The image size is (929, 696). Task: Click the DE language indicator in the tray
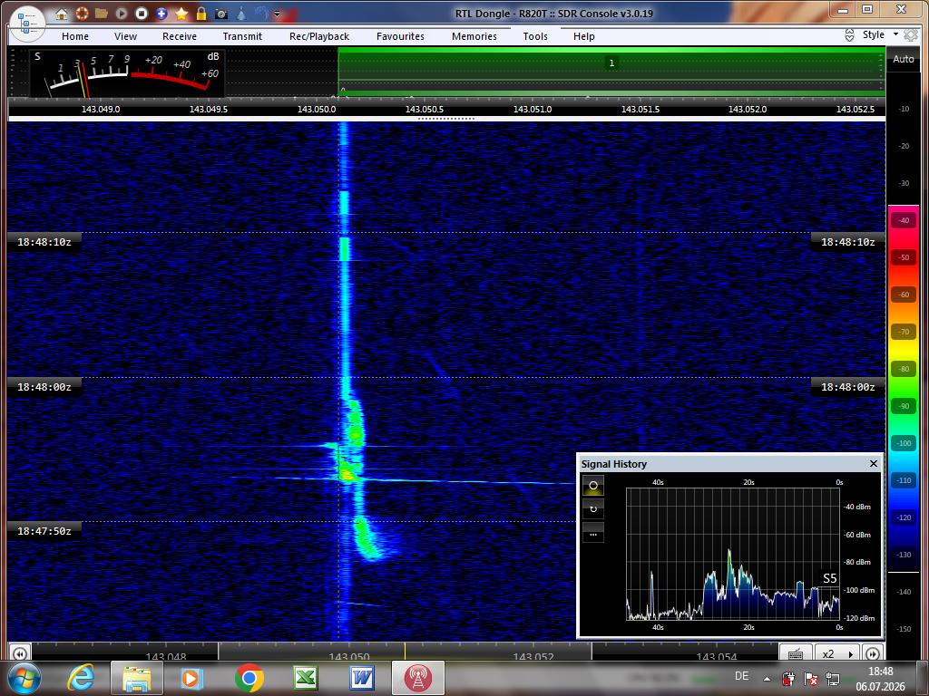[x=741, y=676]
